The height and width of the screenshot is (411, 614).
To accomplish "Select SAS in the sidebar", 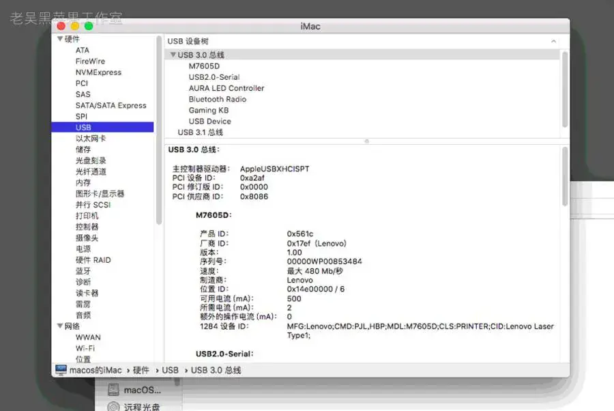I will pos(83,94).
